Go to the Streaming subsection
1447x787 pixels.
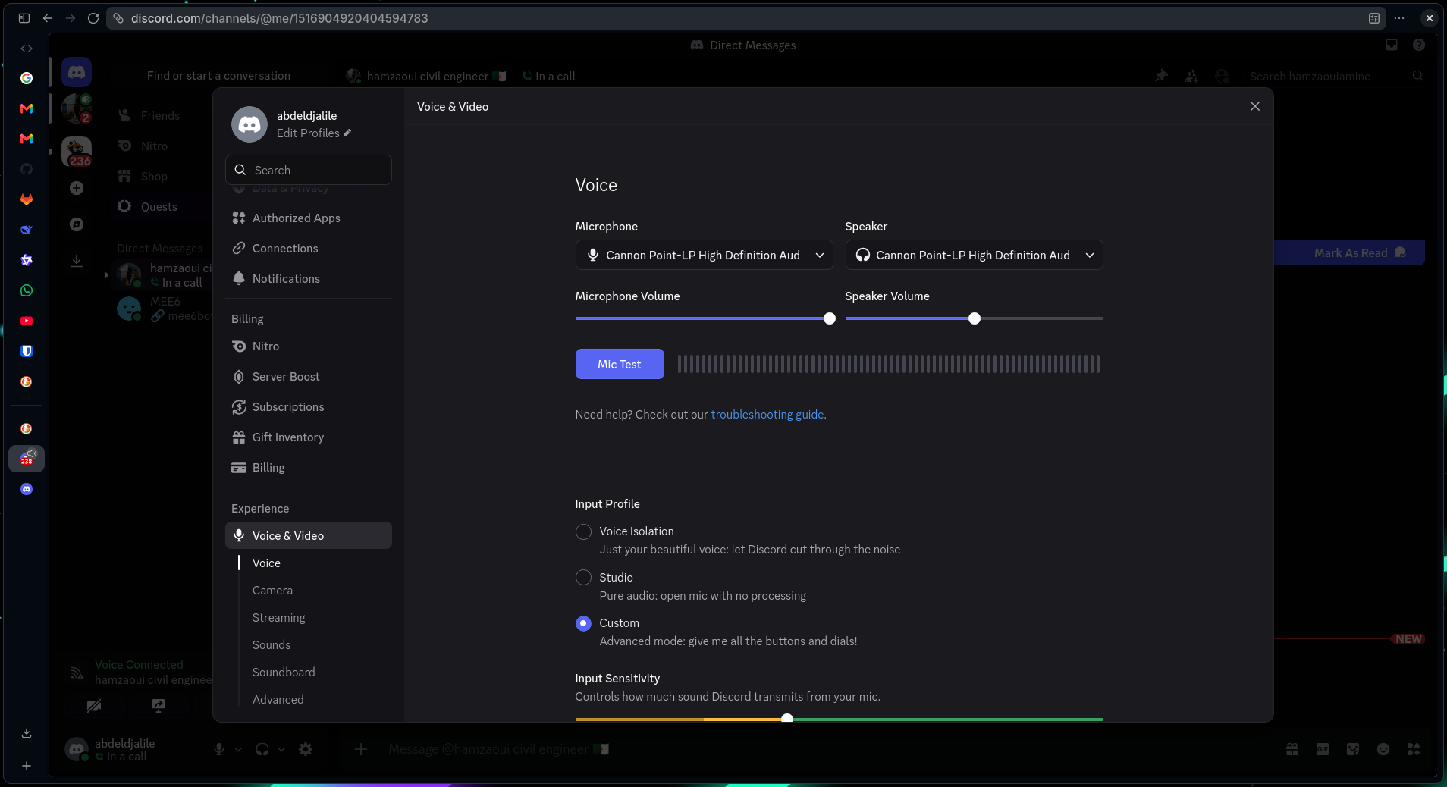tap(278, 617)
